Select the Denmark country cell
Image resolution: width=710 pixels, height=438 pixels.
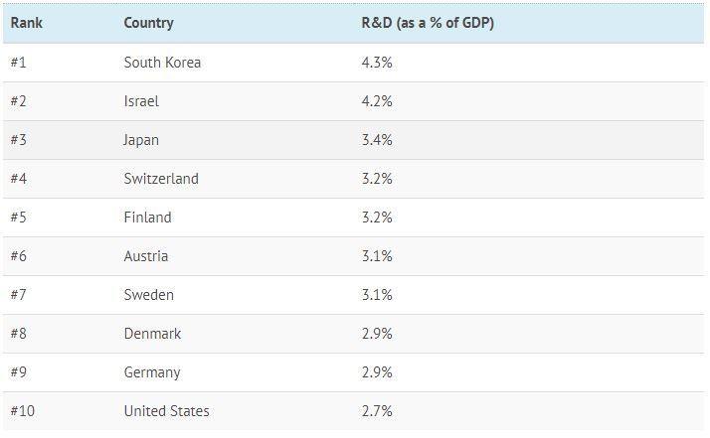click(152, 334)
